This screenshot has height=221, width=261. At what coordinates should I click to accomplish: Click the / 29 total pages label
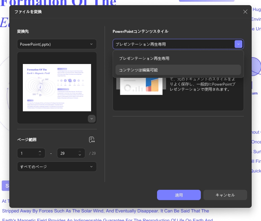tap(92, 153)
